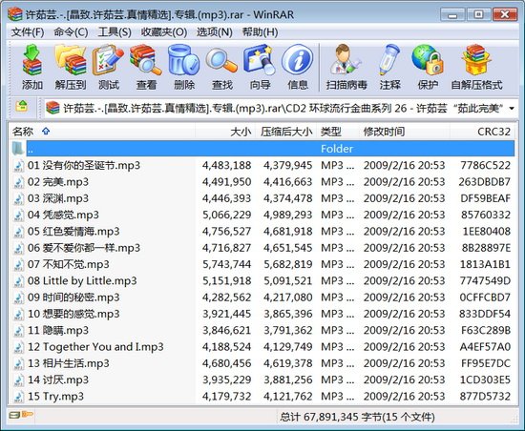This screenshot has height=431, width=525.
Task: Click size value 4,483,188
Action: (x=226, y=165)
